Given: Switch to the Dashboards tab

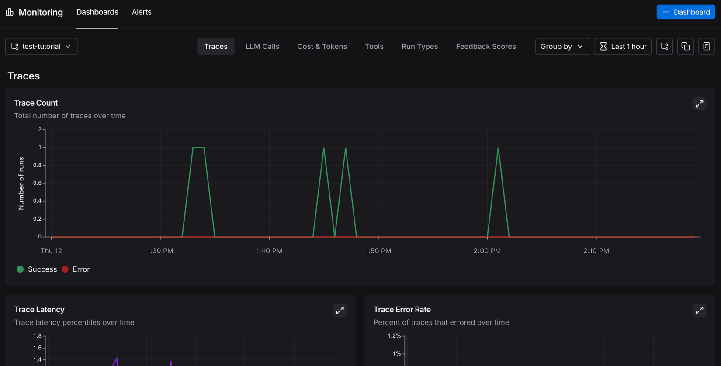Looking at the screenshot, I should tap(97, 12).
